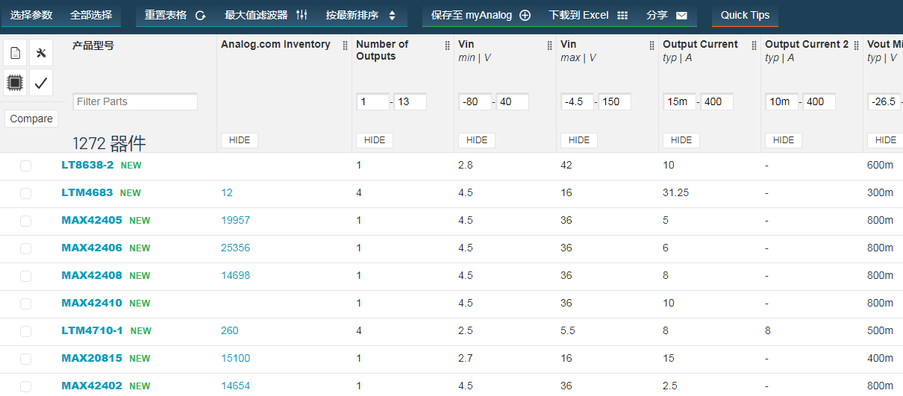The width and height of the screenshot is (903, 396).
Task: Click the tools wrench icon
Action: pyautogui.click(x=41, y=53)
